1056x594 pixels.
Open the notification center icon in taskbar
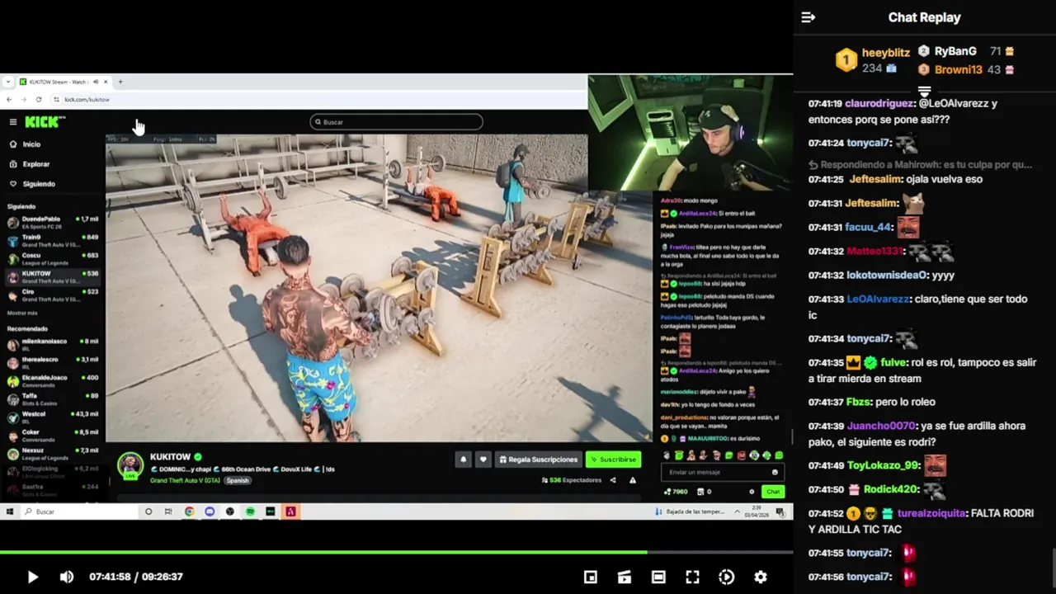pyautogui.click(x=780, y=511)
